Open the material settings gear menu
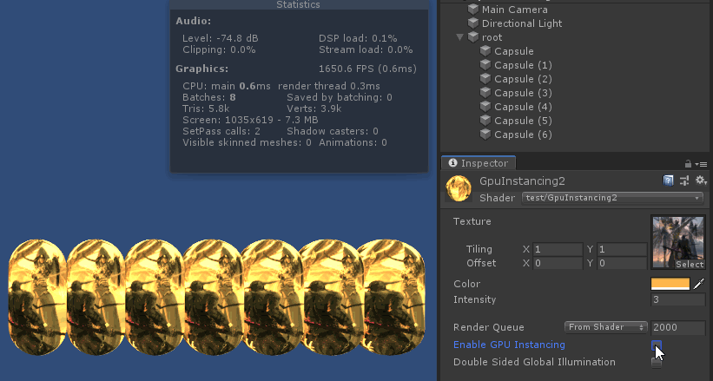The image size is (713, 381). click(x=701, y=181)
